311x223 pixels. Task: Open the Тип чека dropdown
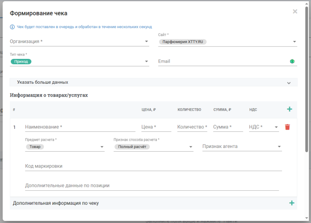coord(146,61)
